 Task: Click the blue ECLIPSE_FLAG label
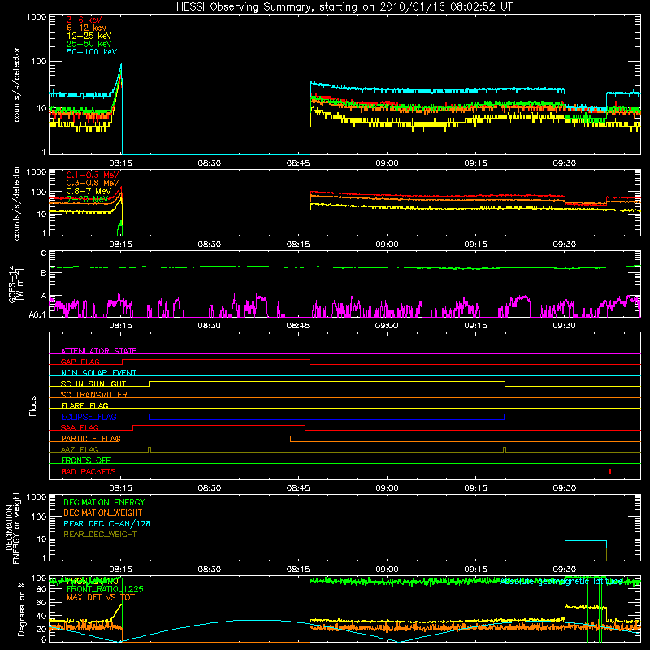coord(89,417)
